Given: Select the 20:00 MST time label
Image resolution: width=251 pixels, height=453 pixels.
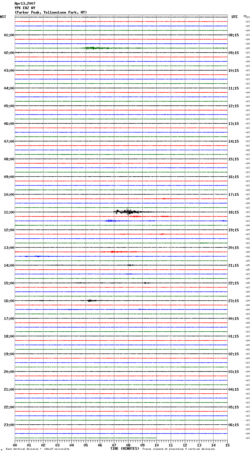Looking at the screenshot, I should pyautogui.click(x=9, y=372).
